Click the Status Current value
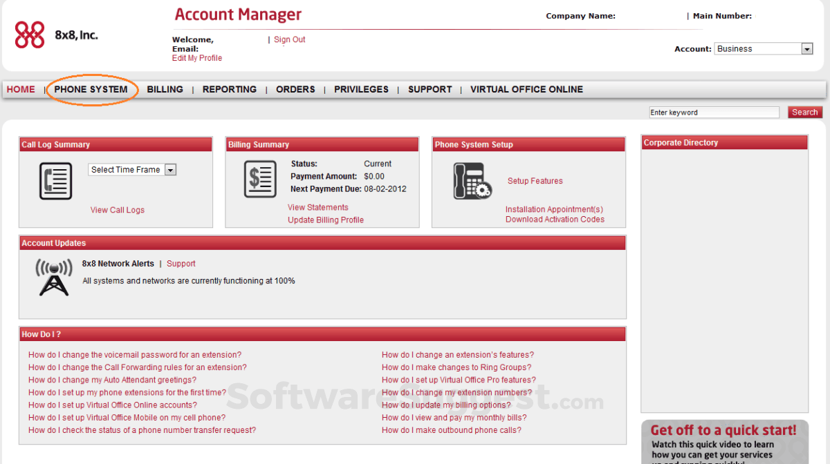Viewport: 830px width, 464px height. pyautogui.click(x=378, y=164)
